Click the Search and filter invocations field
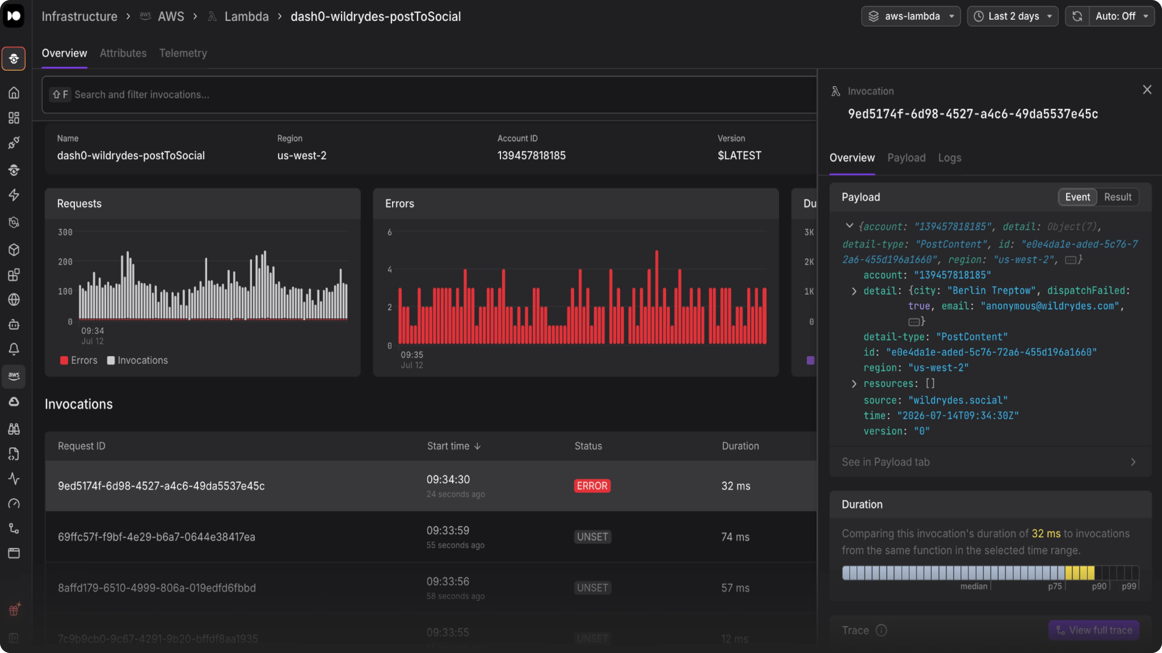1162x653 pixels. [x=429, y=95]
